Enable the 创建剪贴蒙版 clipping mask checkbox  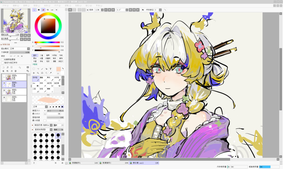[x=2, y=59]
